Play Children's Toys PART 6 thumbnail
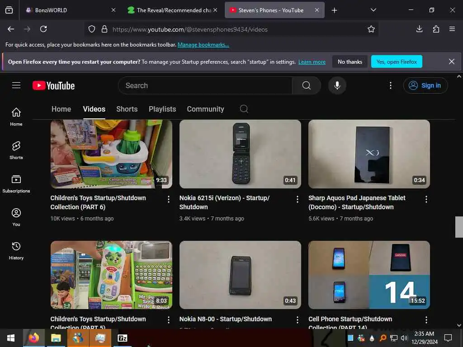The height and width of the screenshot is (347, 463). point(111,154)
